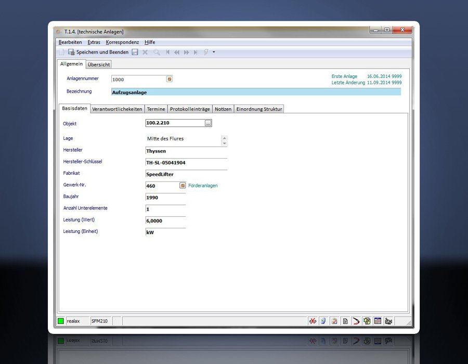The image size is (468, 364).
Task: Click the Fabrikat field containing SpeedLifter
Action: coord(186,174)
